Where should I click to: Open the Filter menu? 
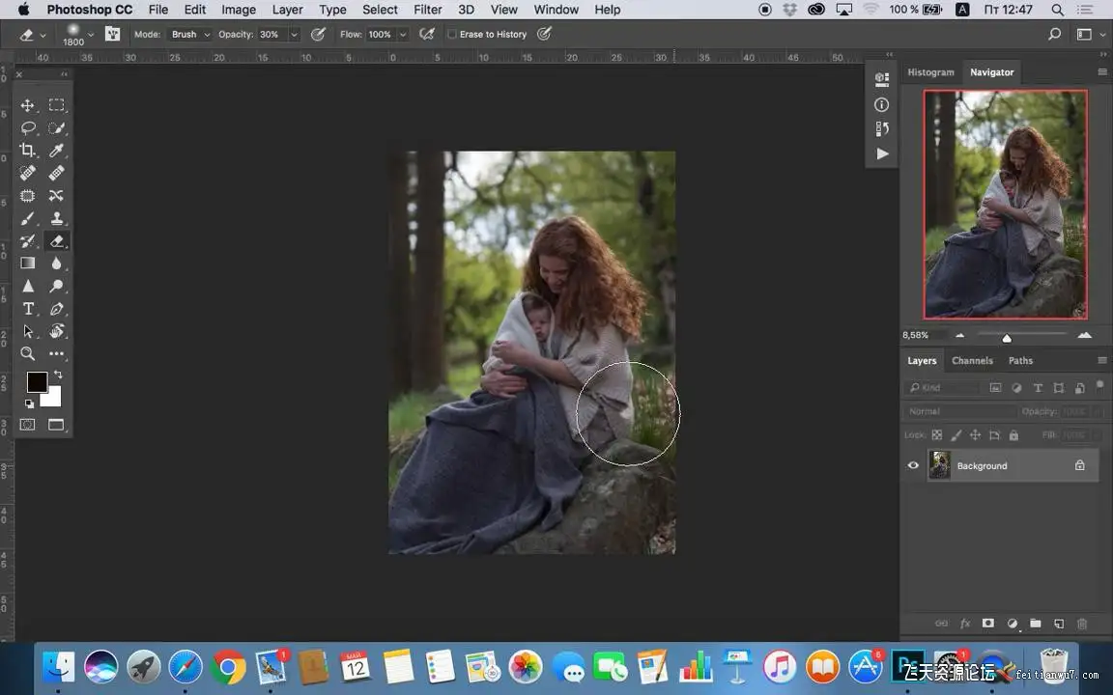(428, 10)
